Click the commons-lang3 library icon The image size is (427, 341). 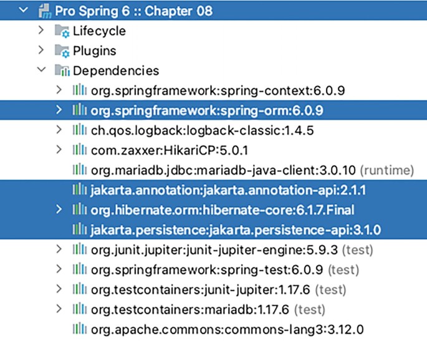tap(80, 330)
